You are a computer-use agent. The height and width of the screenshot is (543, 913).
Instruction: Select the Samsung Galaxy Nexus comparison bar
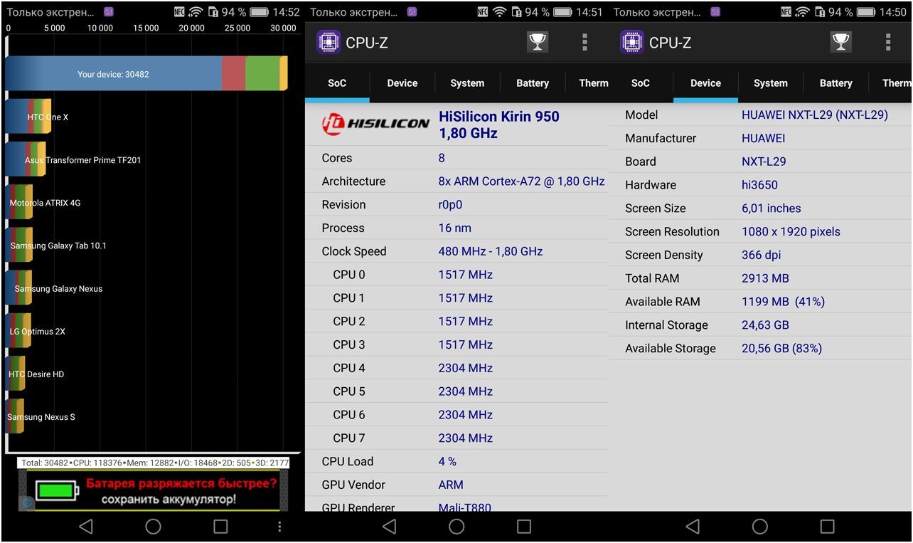point(18,288)
